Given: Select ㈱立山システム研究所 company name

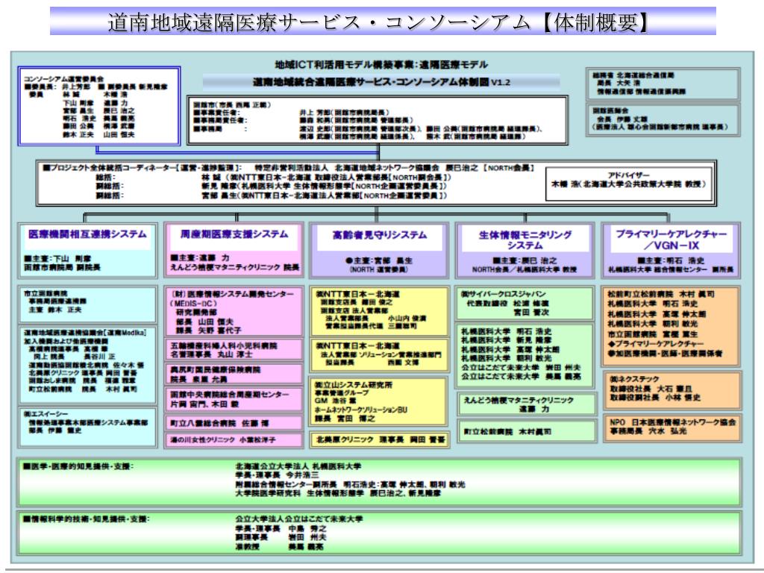Looking at the screenshot, I should click(354, 384).
